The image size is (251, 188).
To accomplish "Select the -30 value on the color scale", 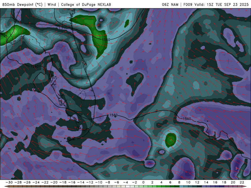I will (x=9, y=182).
